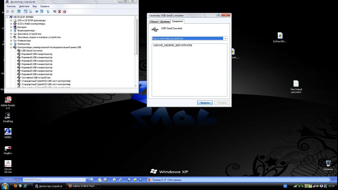The width and height of the screenshot is (338, 190).
Task: Switch to Диспетчер устройств taskbar button
Action: click(50, 186)
